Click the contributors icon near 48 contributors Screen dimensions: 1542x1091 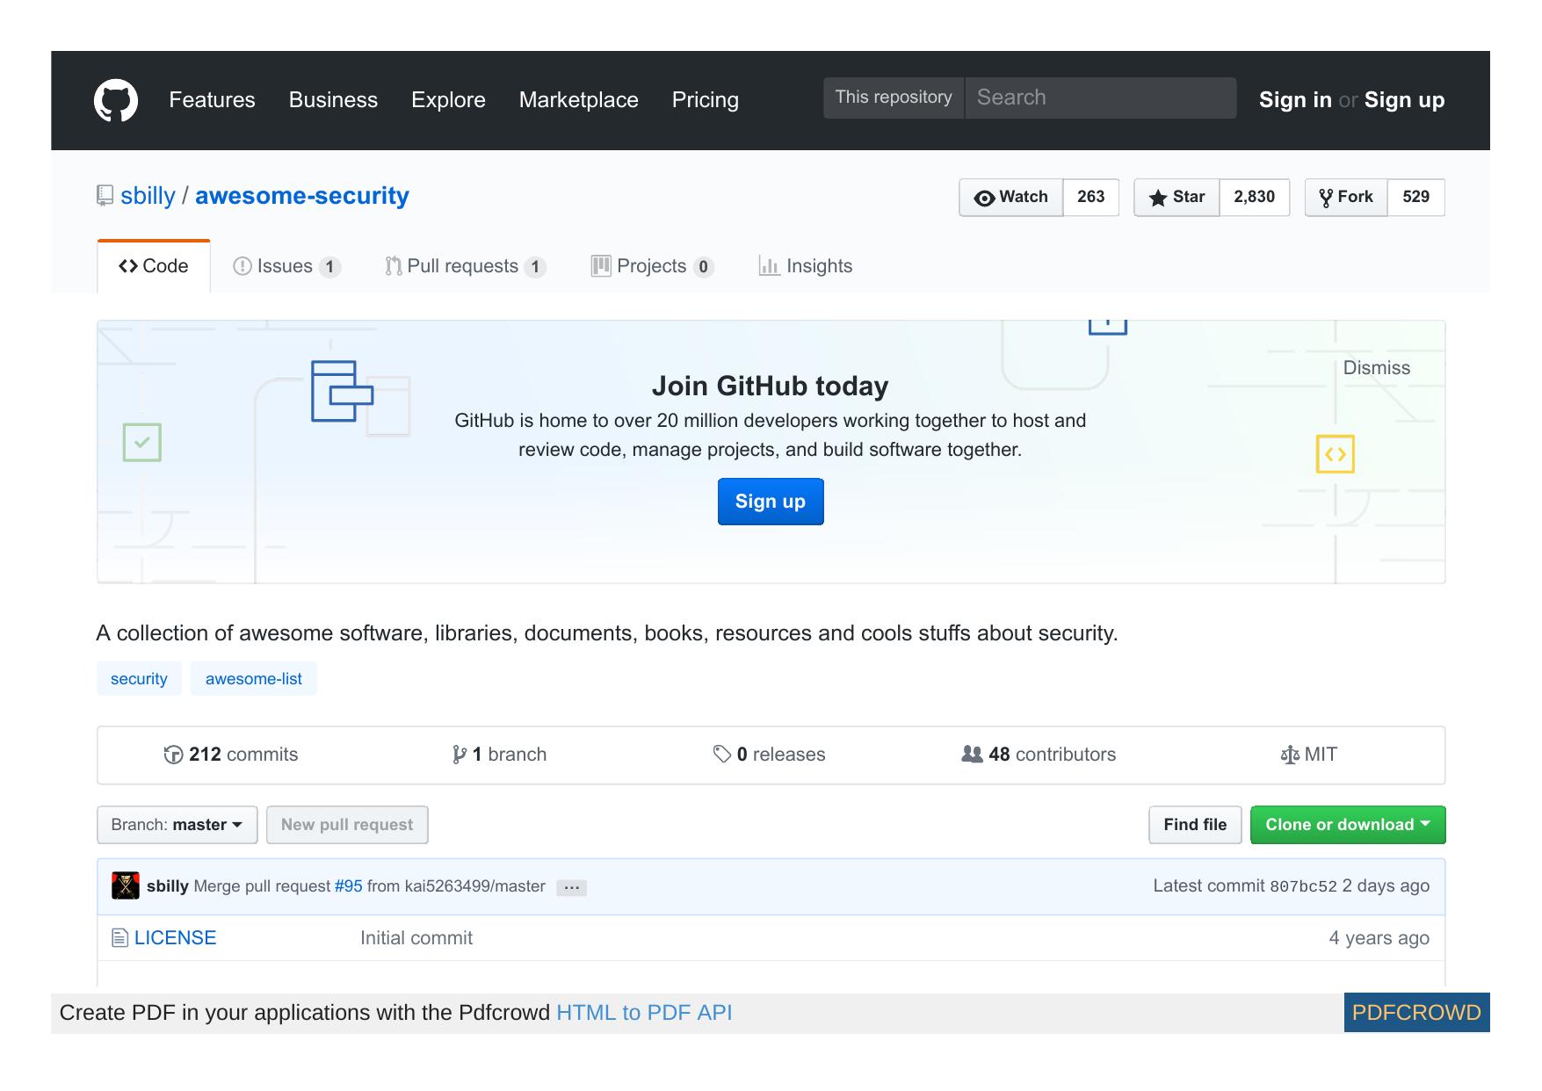tap(971, 754)
